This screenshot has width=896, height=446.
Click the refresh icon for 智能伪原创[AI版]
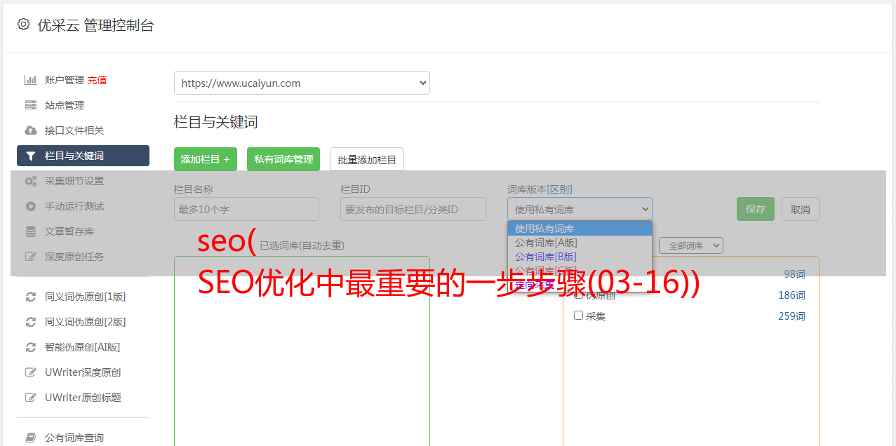click(31, 347)
